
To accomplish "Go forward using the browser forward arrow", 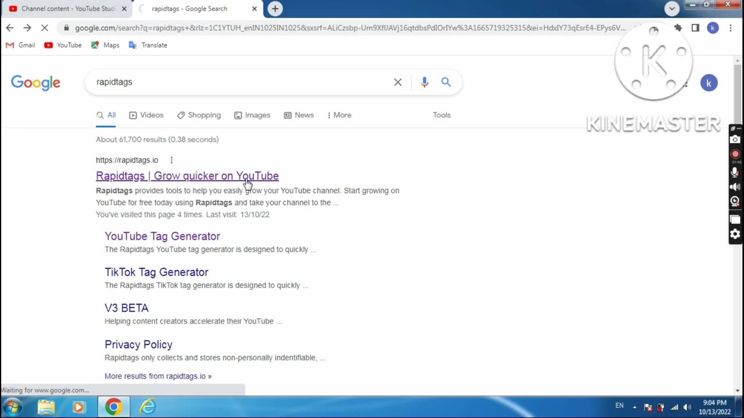I will 27,28.
